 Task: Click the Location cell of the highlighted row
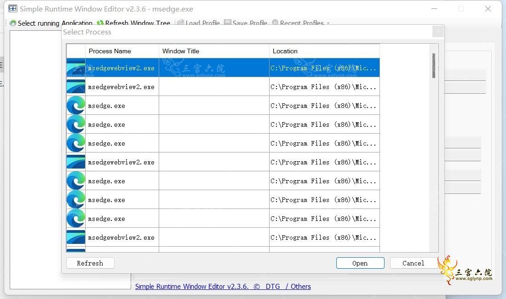324,68
